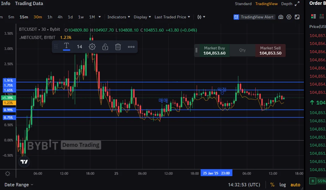Viewport: 326px width, 190px height.
Task: Click the 14:32:53 (UTC) timezone clock
Action: [244, 185]
